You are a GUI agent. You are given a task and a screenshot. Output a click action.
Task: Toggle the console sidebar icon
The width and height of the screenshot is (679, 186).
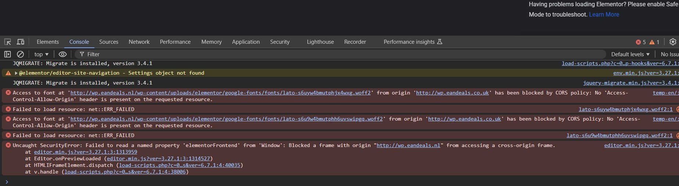pyautogui.click(x=7, y=54)
